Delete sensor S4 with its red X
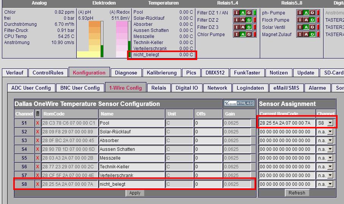Screen dimensions: 344x204 pos(38,149)
